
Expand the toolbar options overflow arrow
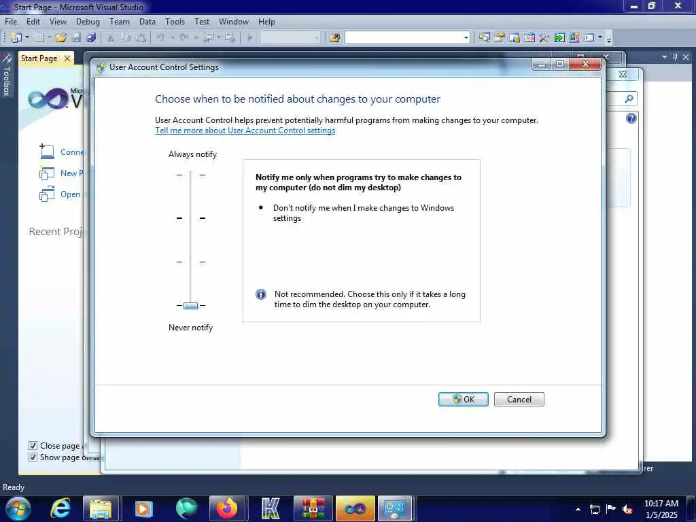click(609, 39)
